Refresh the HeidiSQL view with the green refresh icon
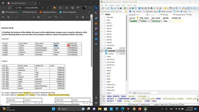The width and height of the screenshot is (199, 112). click(125, 8)
